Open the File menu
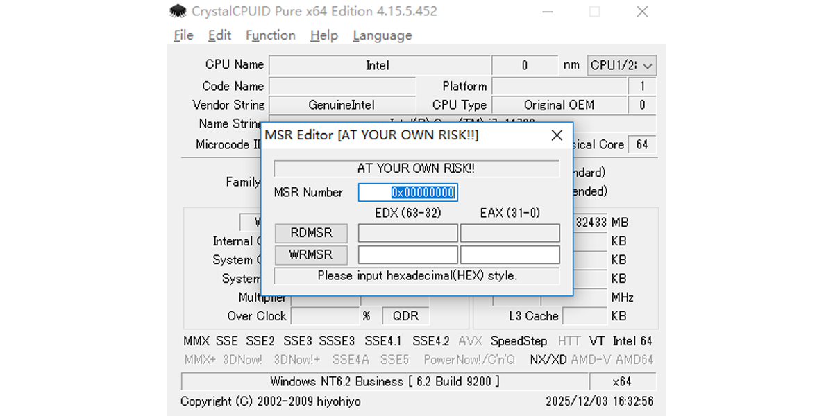 coord(183,35)
